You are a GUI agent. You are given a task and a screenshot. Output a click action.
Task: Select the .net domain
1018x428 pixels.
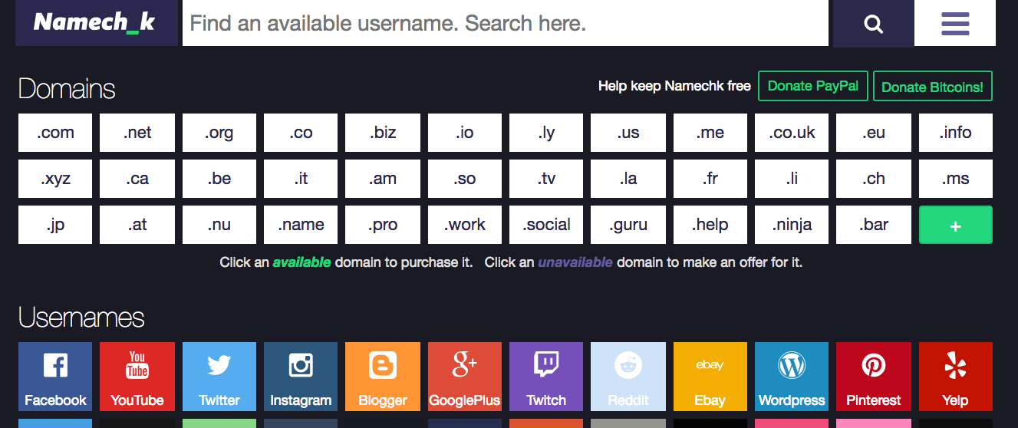pos(137,133)
